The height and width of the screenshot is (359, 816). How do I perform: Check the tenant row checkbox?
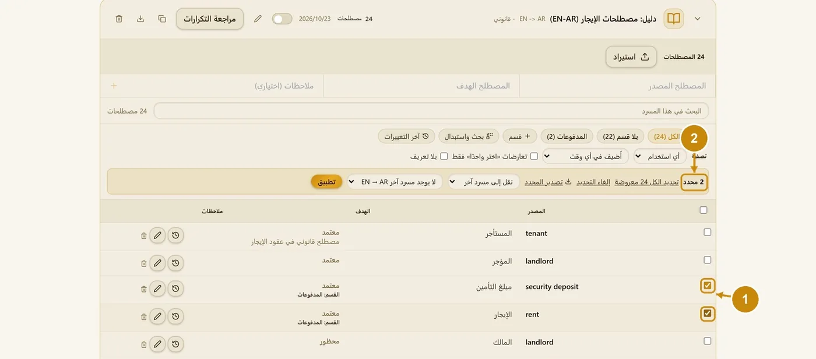click(x=708, y=232)
